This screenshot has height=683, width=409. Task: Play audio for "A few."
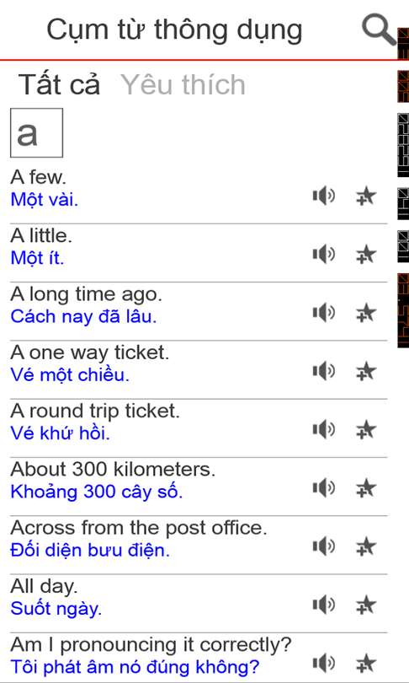coord(324,196)
